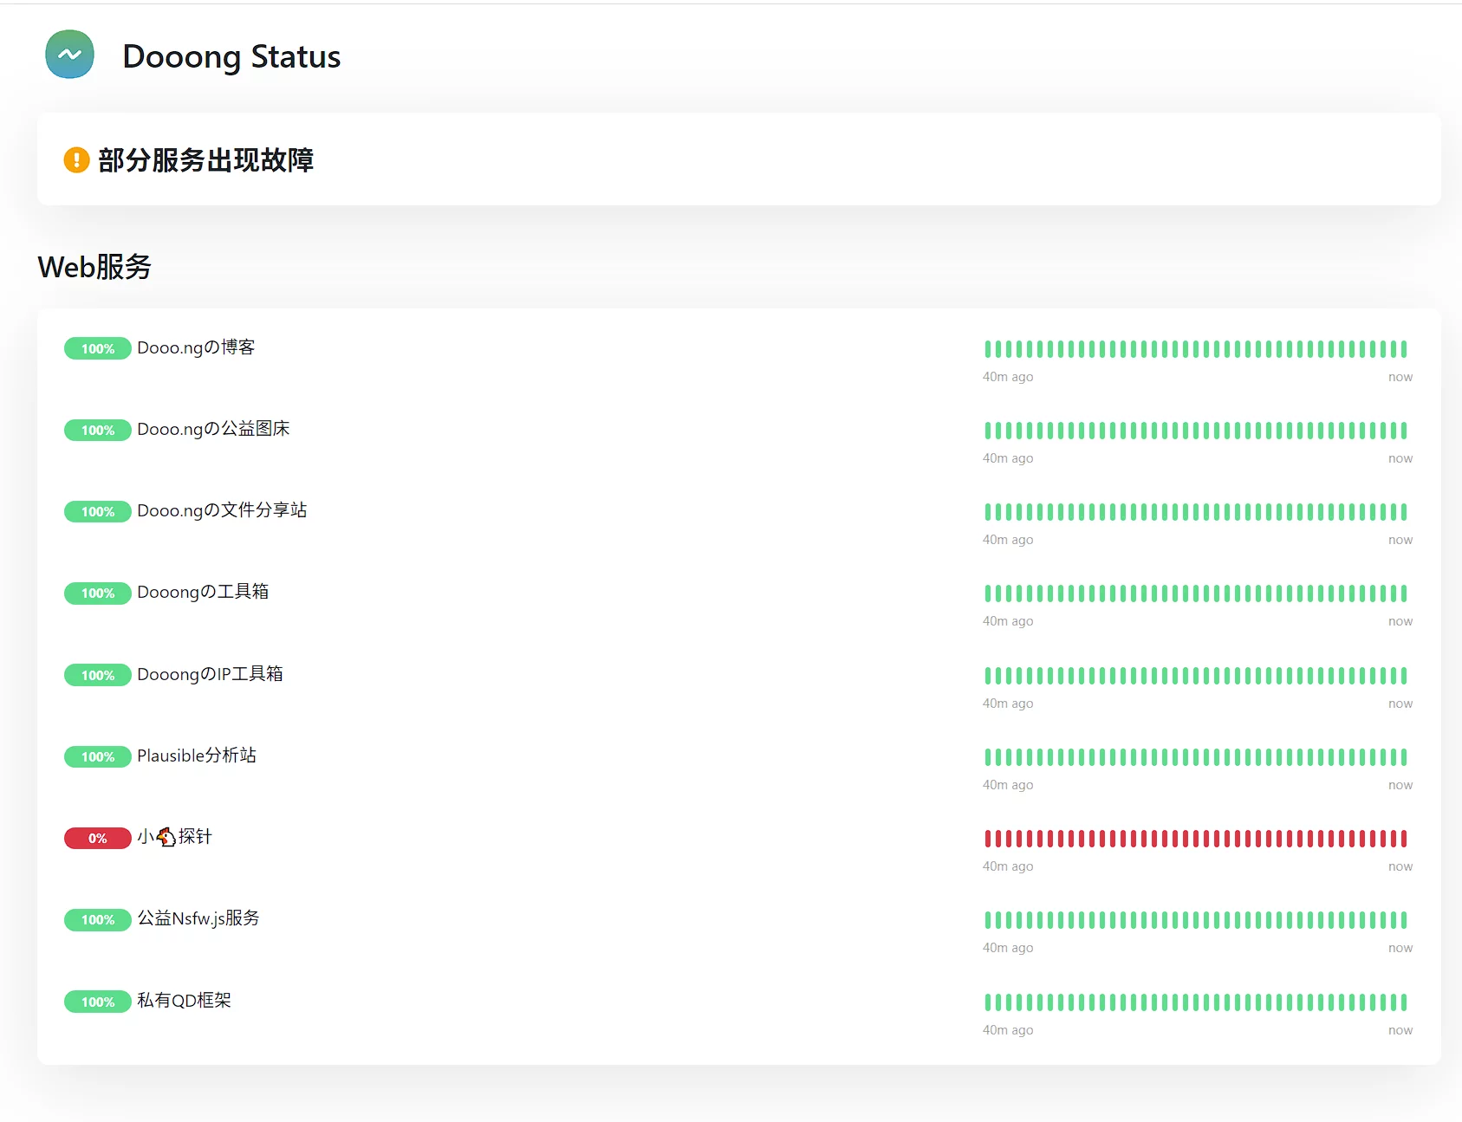
Task: Click the heartbeat bar for Plausible分析站
Action: tap(1195, 757)
